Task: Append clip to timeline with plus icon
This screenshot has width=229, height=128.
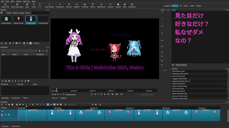Action: [20, 105]
